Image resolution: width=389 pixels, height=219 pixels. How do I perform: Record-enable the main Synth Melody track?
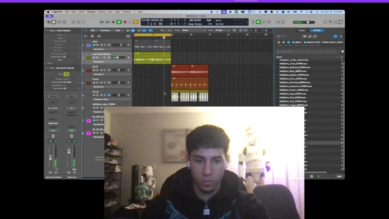[101, 57]
